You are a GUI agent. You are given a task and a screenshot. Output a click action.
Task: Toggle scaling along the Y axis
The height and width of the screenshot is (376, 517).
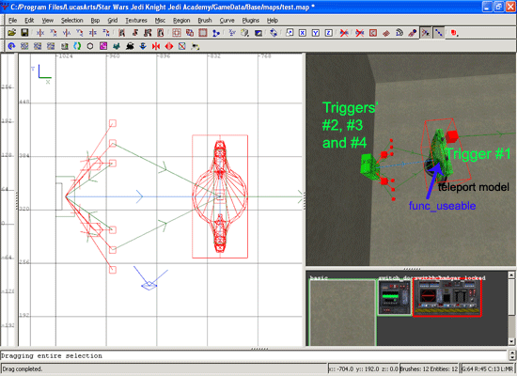pyautogui.click(x=316, y=33)
